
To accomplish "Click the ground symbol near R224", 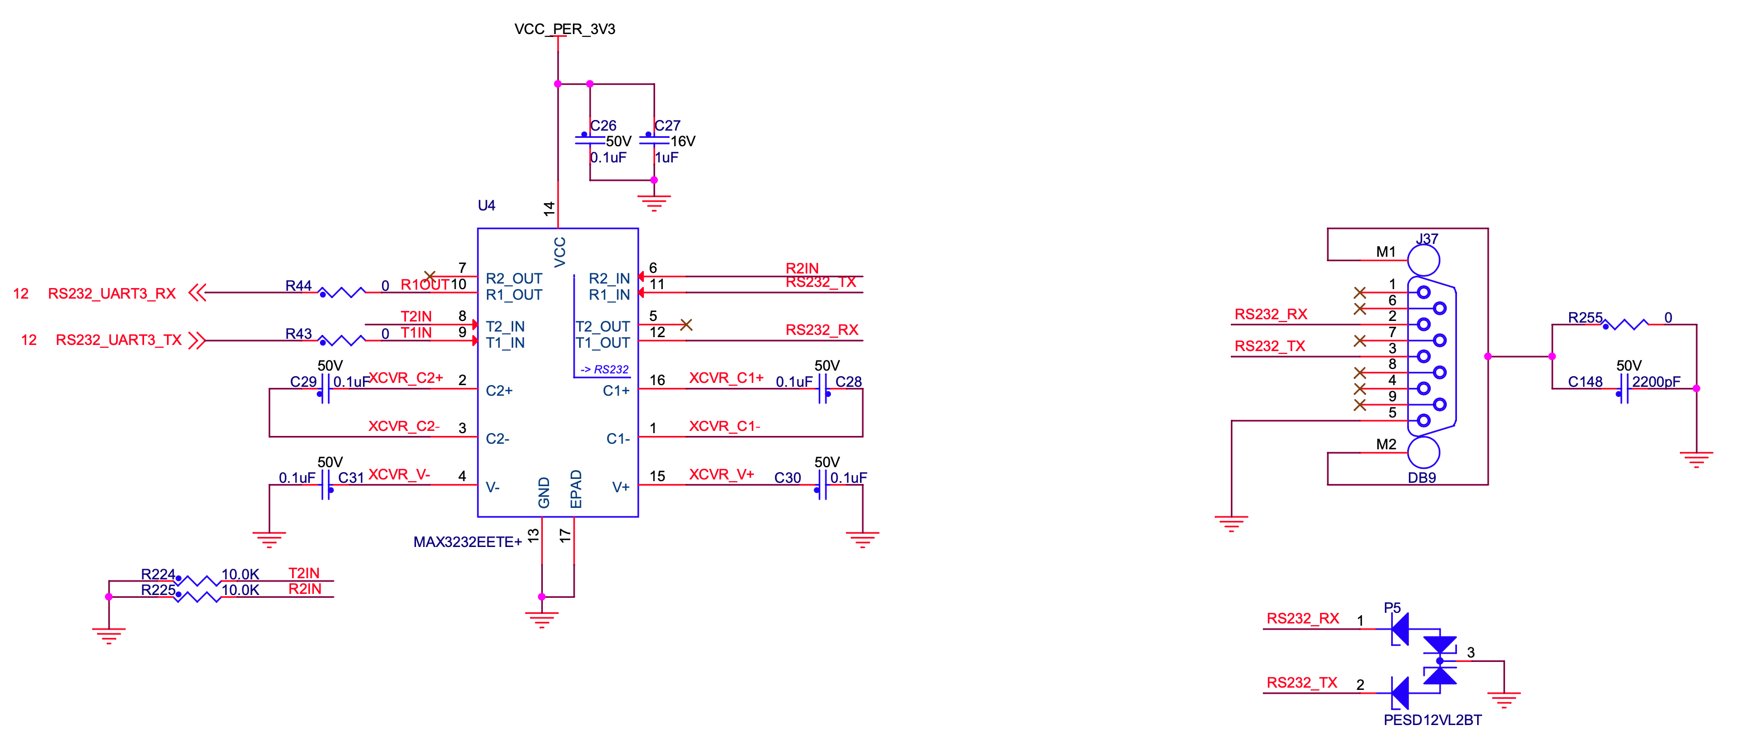I will click(x=109, y=636).
